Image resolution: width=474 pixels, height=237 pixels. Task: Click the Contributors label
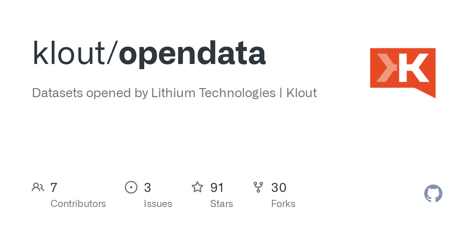78,204
